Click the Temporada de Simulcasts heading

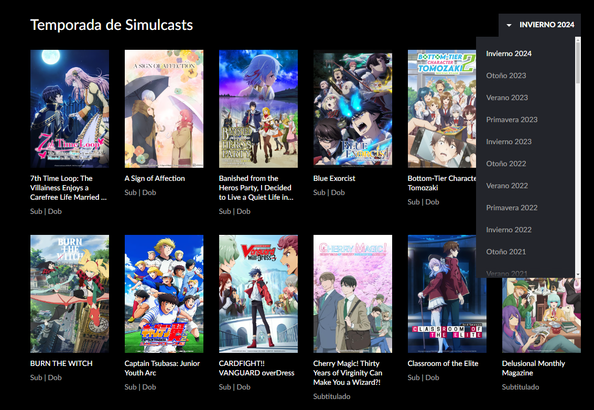[x=111, y=25]
